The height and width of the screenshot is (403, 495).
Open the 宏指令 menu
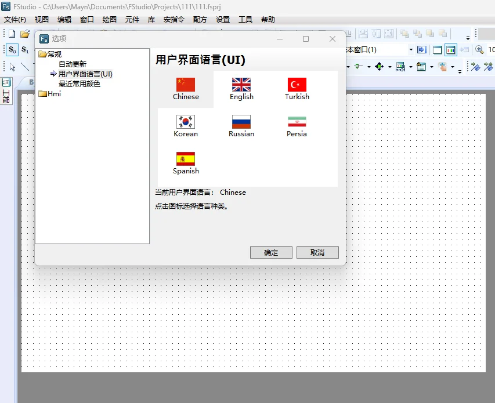pos(174,20)
